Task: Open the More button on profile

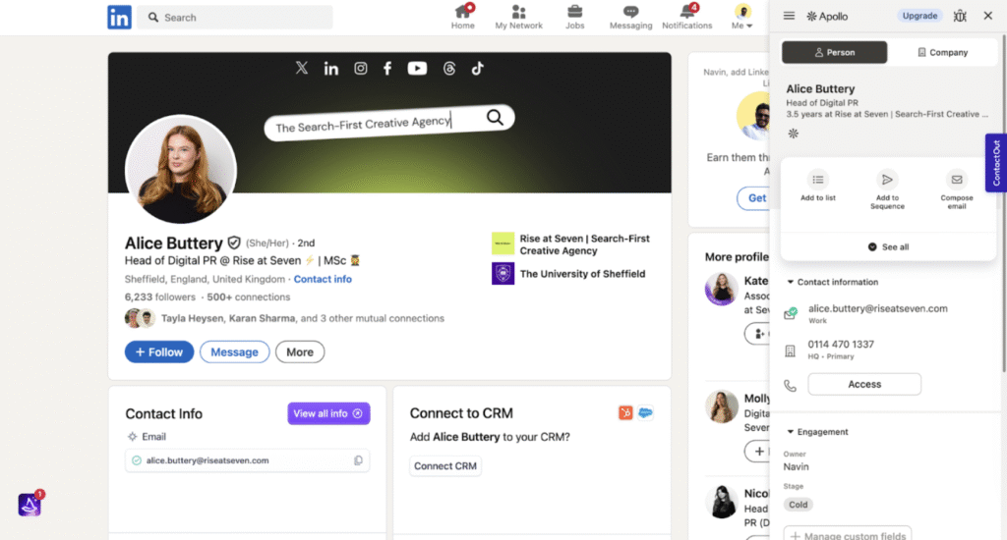Action: pos(300,352)
